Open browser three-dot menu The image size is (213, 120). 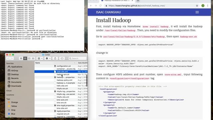coord(208,6)
